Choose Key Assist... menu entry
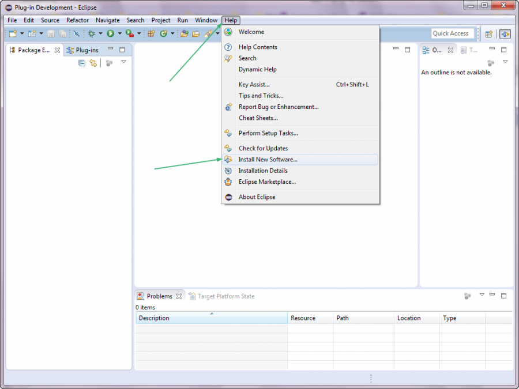The width and height of the screenshot is (519, 389). tap(300, 85)
